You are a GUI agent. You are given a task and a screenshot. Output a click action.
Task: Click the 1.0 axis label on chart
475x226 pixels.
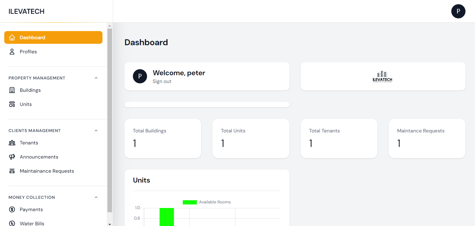pyautogui.click(x=137, y=208)
